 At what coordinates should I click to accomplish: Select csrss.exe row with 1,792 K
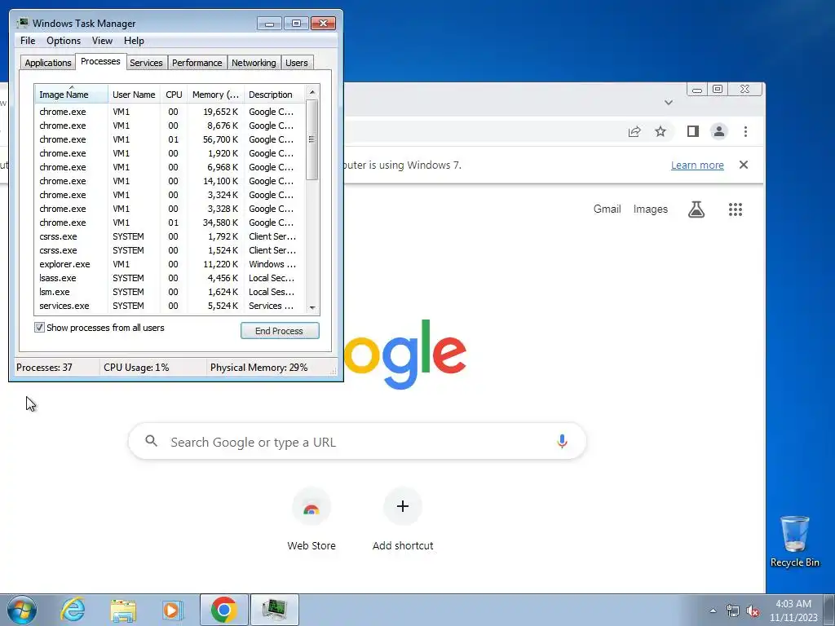pos(170,236)
